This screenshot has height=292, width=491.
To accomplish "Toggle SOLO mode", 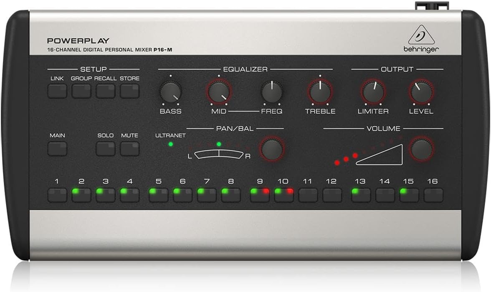I will [106, 147].
